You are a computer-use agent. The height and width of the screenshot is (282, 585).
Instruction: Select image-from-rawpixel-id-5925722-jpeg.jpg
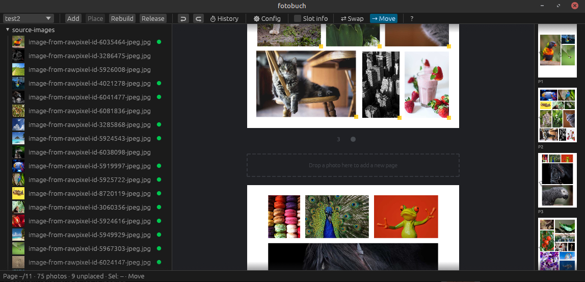(90, 180)
